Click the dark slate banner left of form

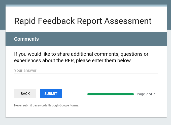[x=3, y=15]
